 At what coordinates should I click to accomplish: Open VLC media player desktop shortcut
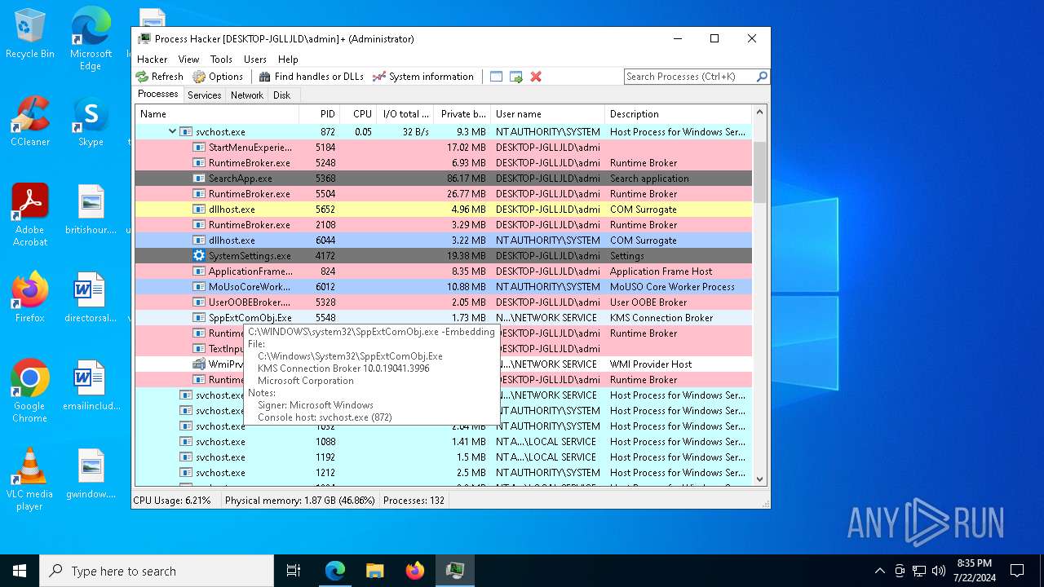point(30,479)
